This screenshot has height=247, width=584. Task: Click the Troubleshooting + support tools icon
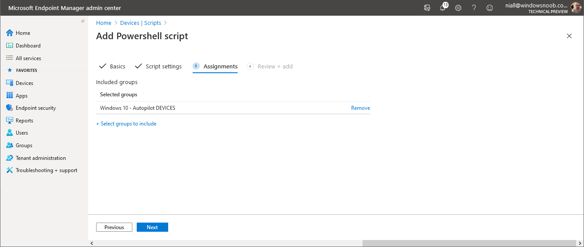click(x=10, y=170)
